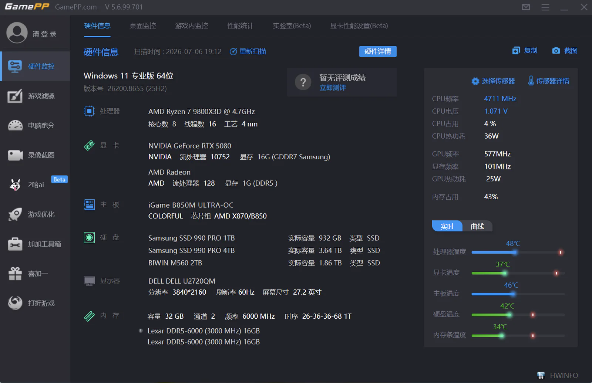592x383 pixels.
Task: Click the 传感器详情 link text
Action: pos(553,81)
